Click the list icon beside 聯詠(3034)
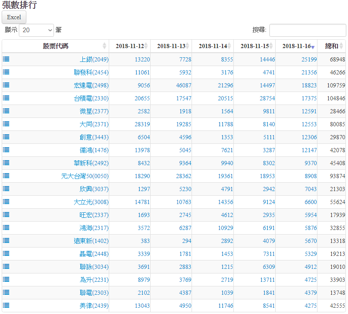The height and width of the screenshot is (314, 348). click(6, 266)
